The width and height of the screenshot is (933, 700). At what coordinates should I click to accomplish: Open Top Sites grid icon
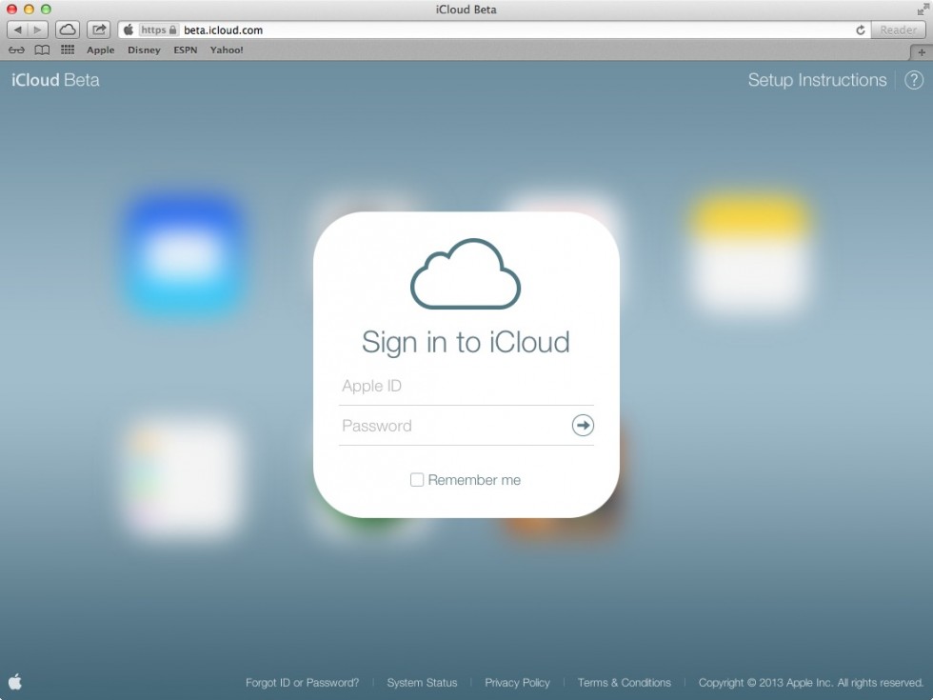[x=68, y=50]
